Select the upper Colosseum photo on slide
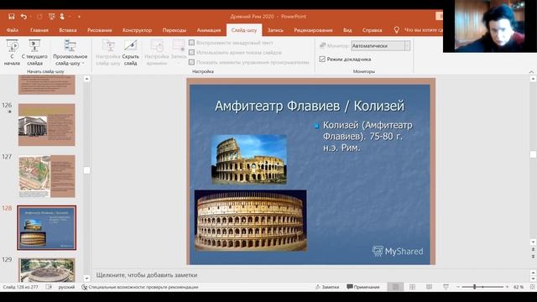The image size is (537, 302). coord(249,159)
